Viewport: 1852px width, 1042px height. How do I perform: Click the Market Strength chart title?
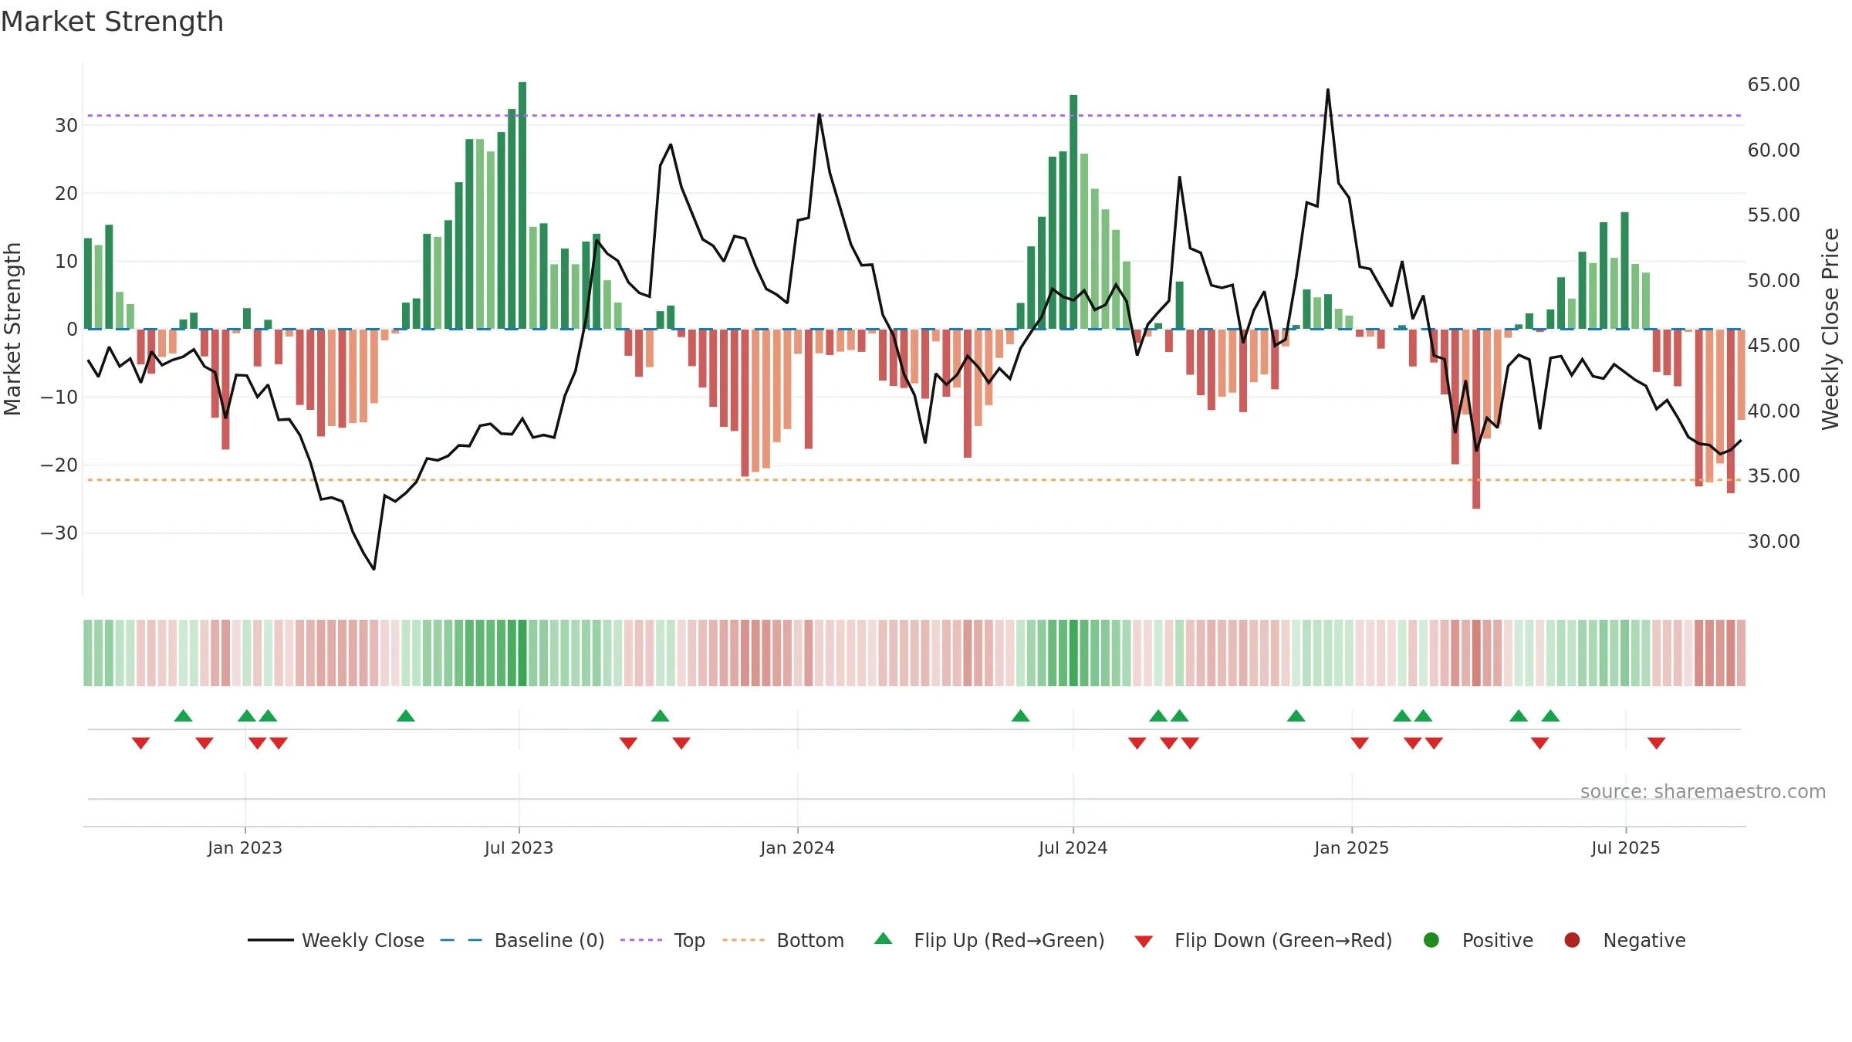pos(112,22)
